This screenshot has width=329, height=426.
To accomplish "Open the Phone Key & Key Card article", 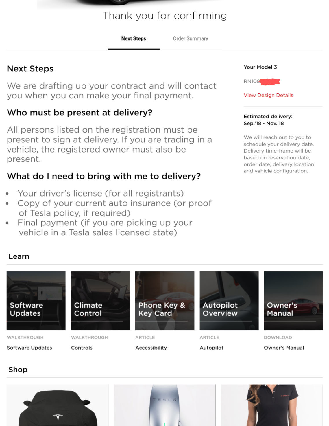I will 165,301.
